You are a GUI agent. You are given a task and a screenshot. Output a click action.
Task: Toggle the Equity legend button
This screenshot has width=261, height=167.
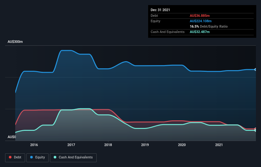click(x=38, y=157)
